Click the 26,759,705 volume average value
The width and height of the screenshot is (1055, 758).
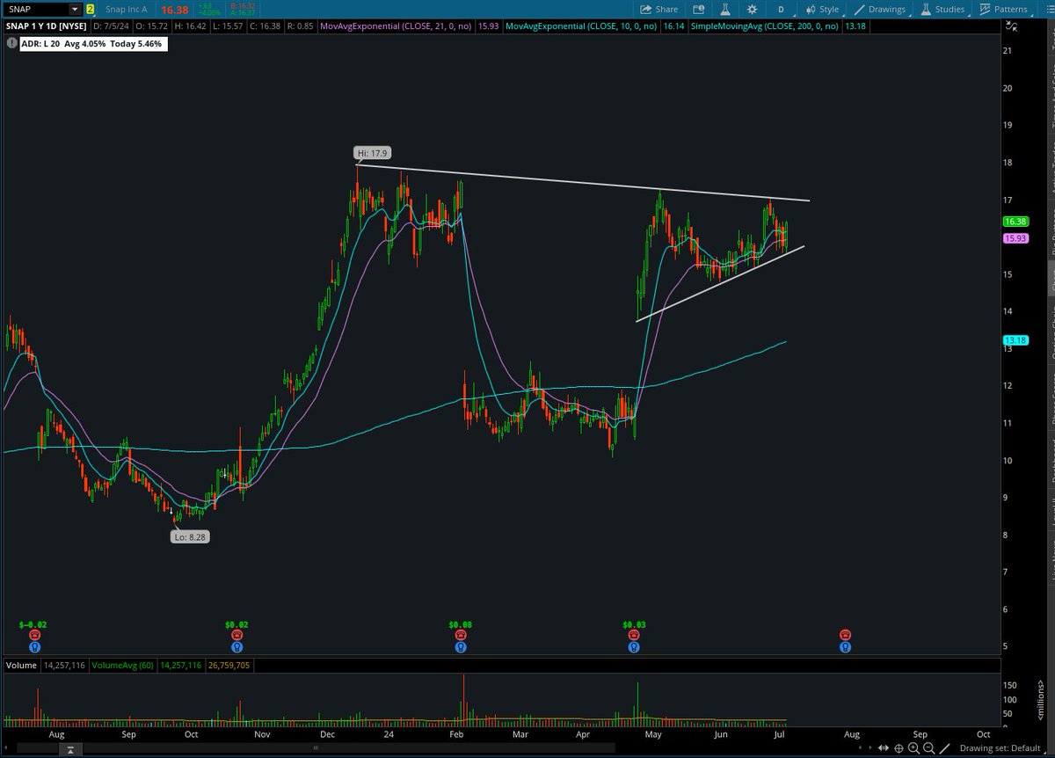(229, 666)
